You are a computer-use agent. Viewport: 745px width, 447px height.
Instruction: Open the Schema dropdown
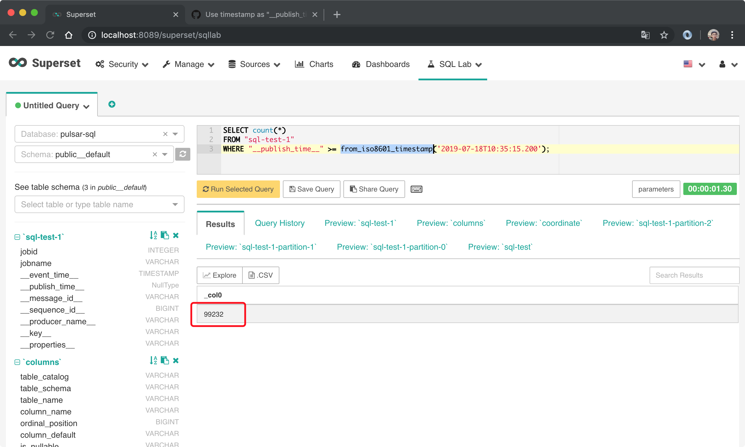click(165, 154)
